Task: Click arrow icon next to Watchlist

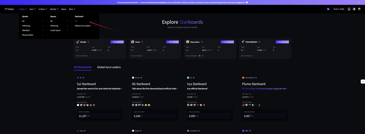Action: pyautogui.click(x=43, y=30)
